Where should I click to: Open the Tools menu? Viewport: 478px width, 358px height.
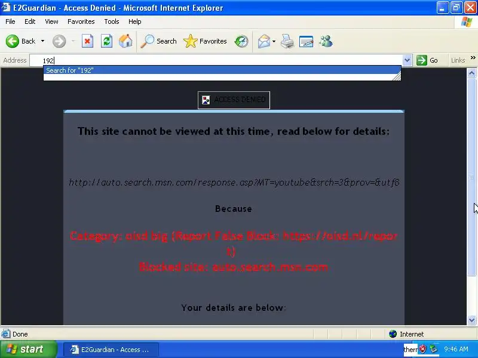point(112,21)
